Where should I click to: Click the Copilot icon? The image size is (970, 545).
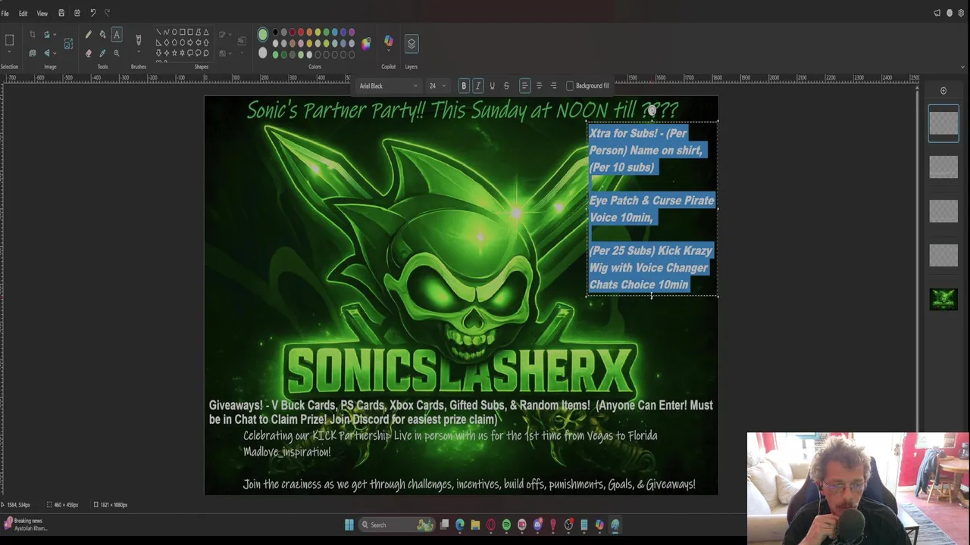point(389,42)
